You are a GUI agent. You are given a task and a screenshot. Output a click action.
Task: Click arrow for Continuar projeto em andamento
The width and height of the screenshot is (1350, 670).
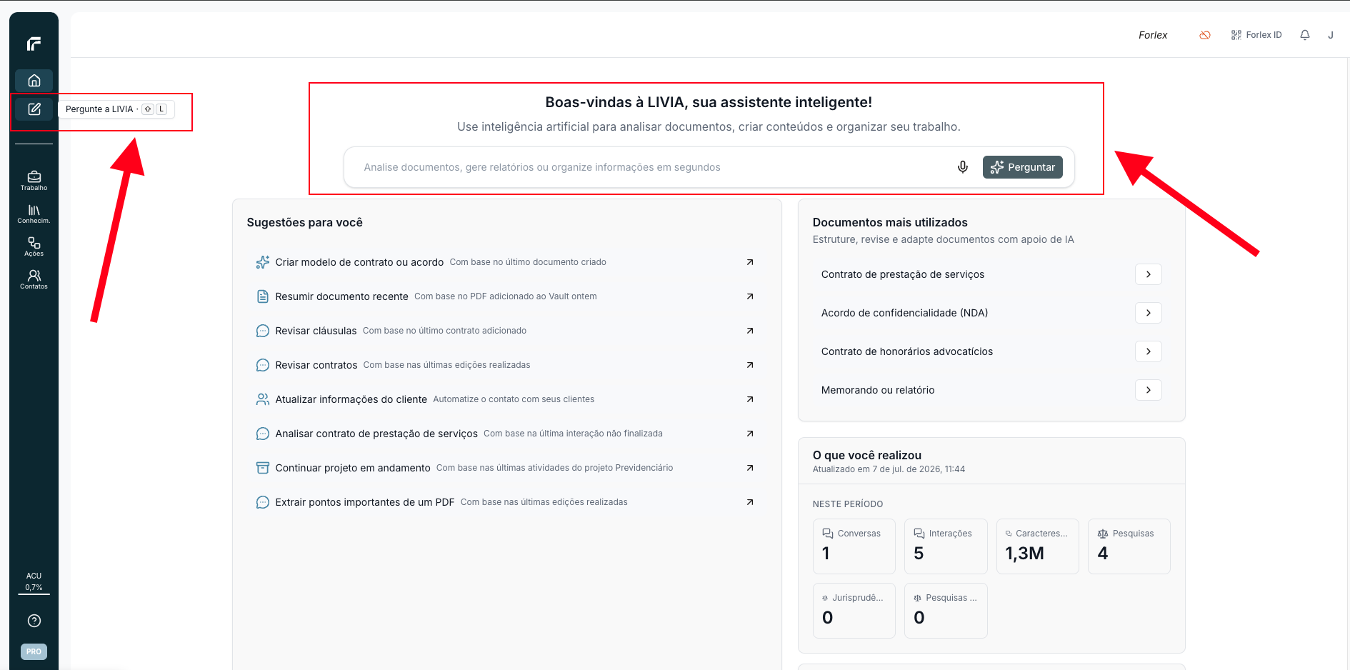[x=750, y=468]
